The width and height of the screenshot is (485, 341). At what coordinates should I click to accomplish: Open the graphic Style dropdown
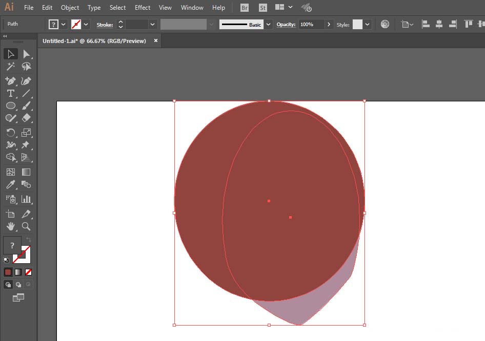tap(367, 25)
